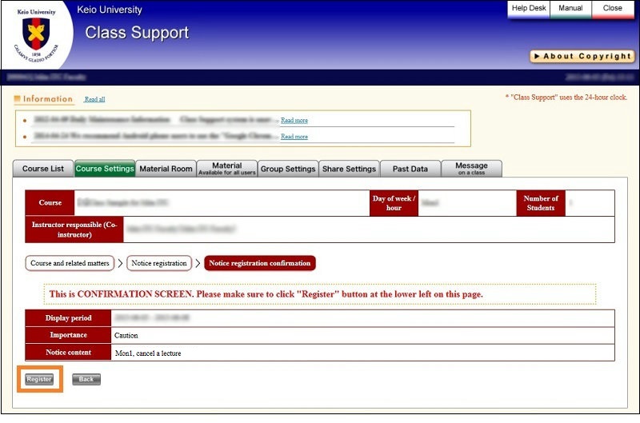Click the Back button
Viewport: 640px width, 423px height.
tap(86, 379)
